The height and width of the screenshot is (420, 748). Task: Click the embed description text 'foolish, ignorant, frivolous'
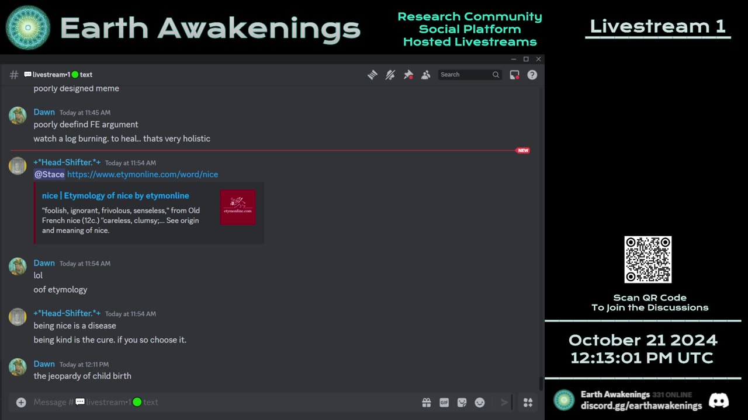click(x=121, y=220)
